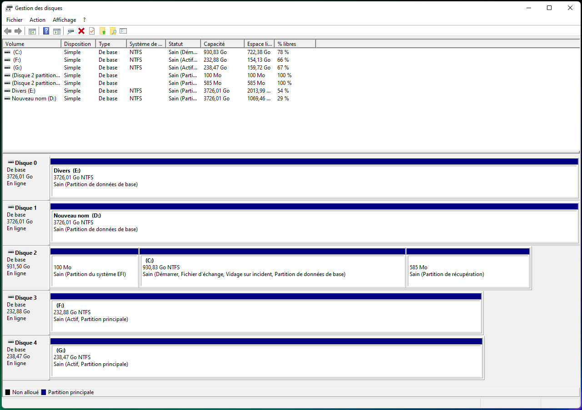
Task: Select the (G:) partition block on Disque 4
Action: tap(266, 358)
